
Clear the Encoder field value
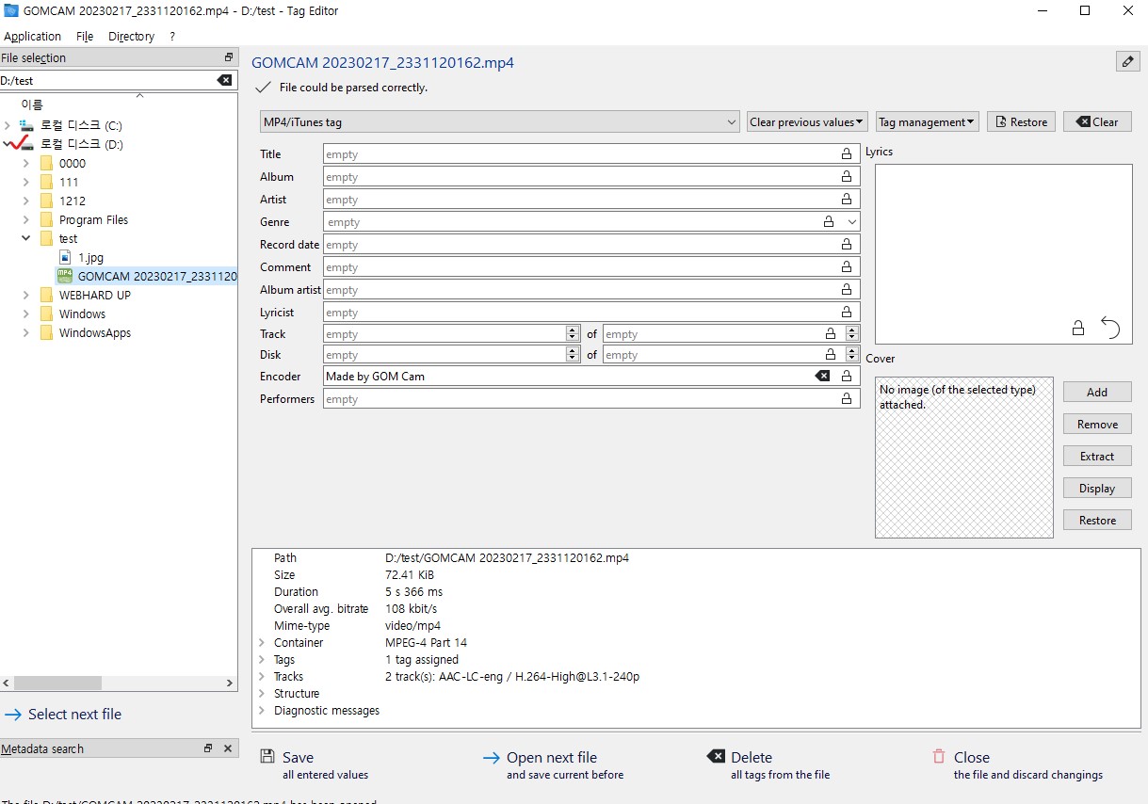823,376
